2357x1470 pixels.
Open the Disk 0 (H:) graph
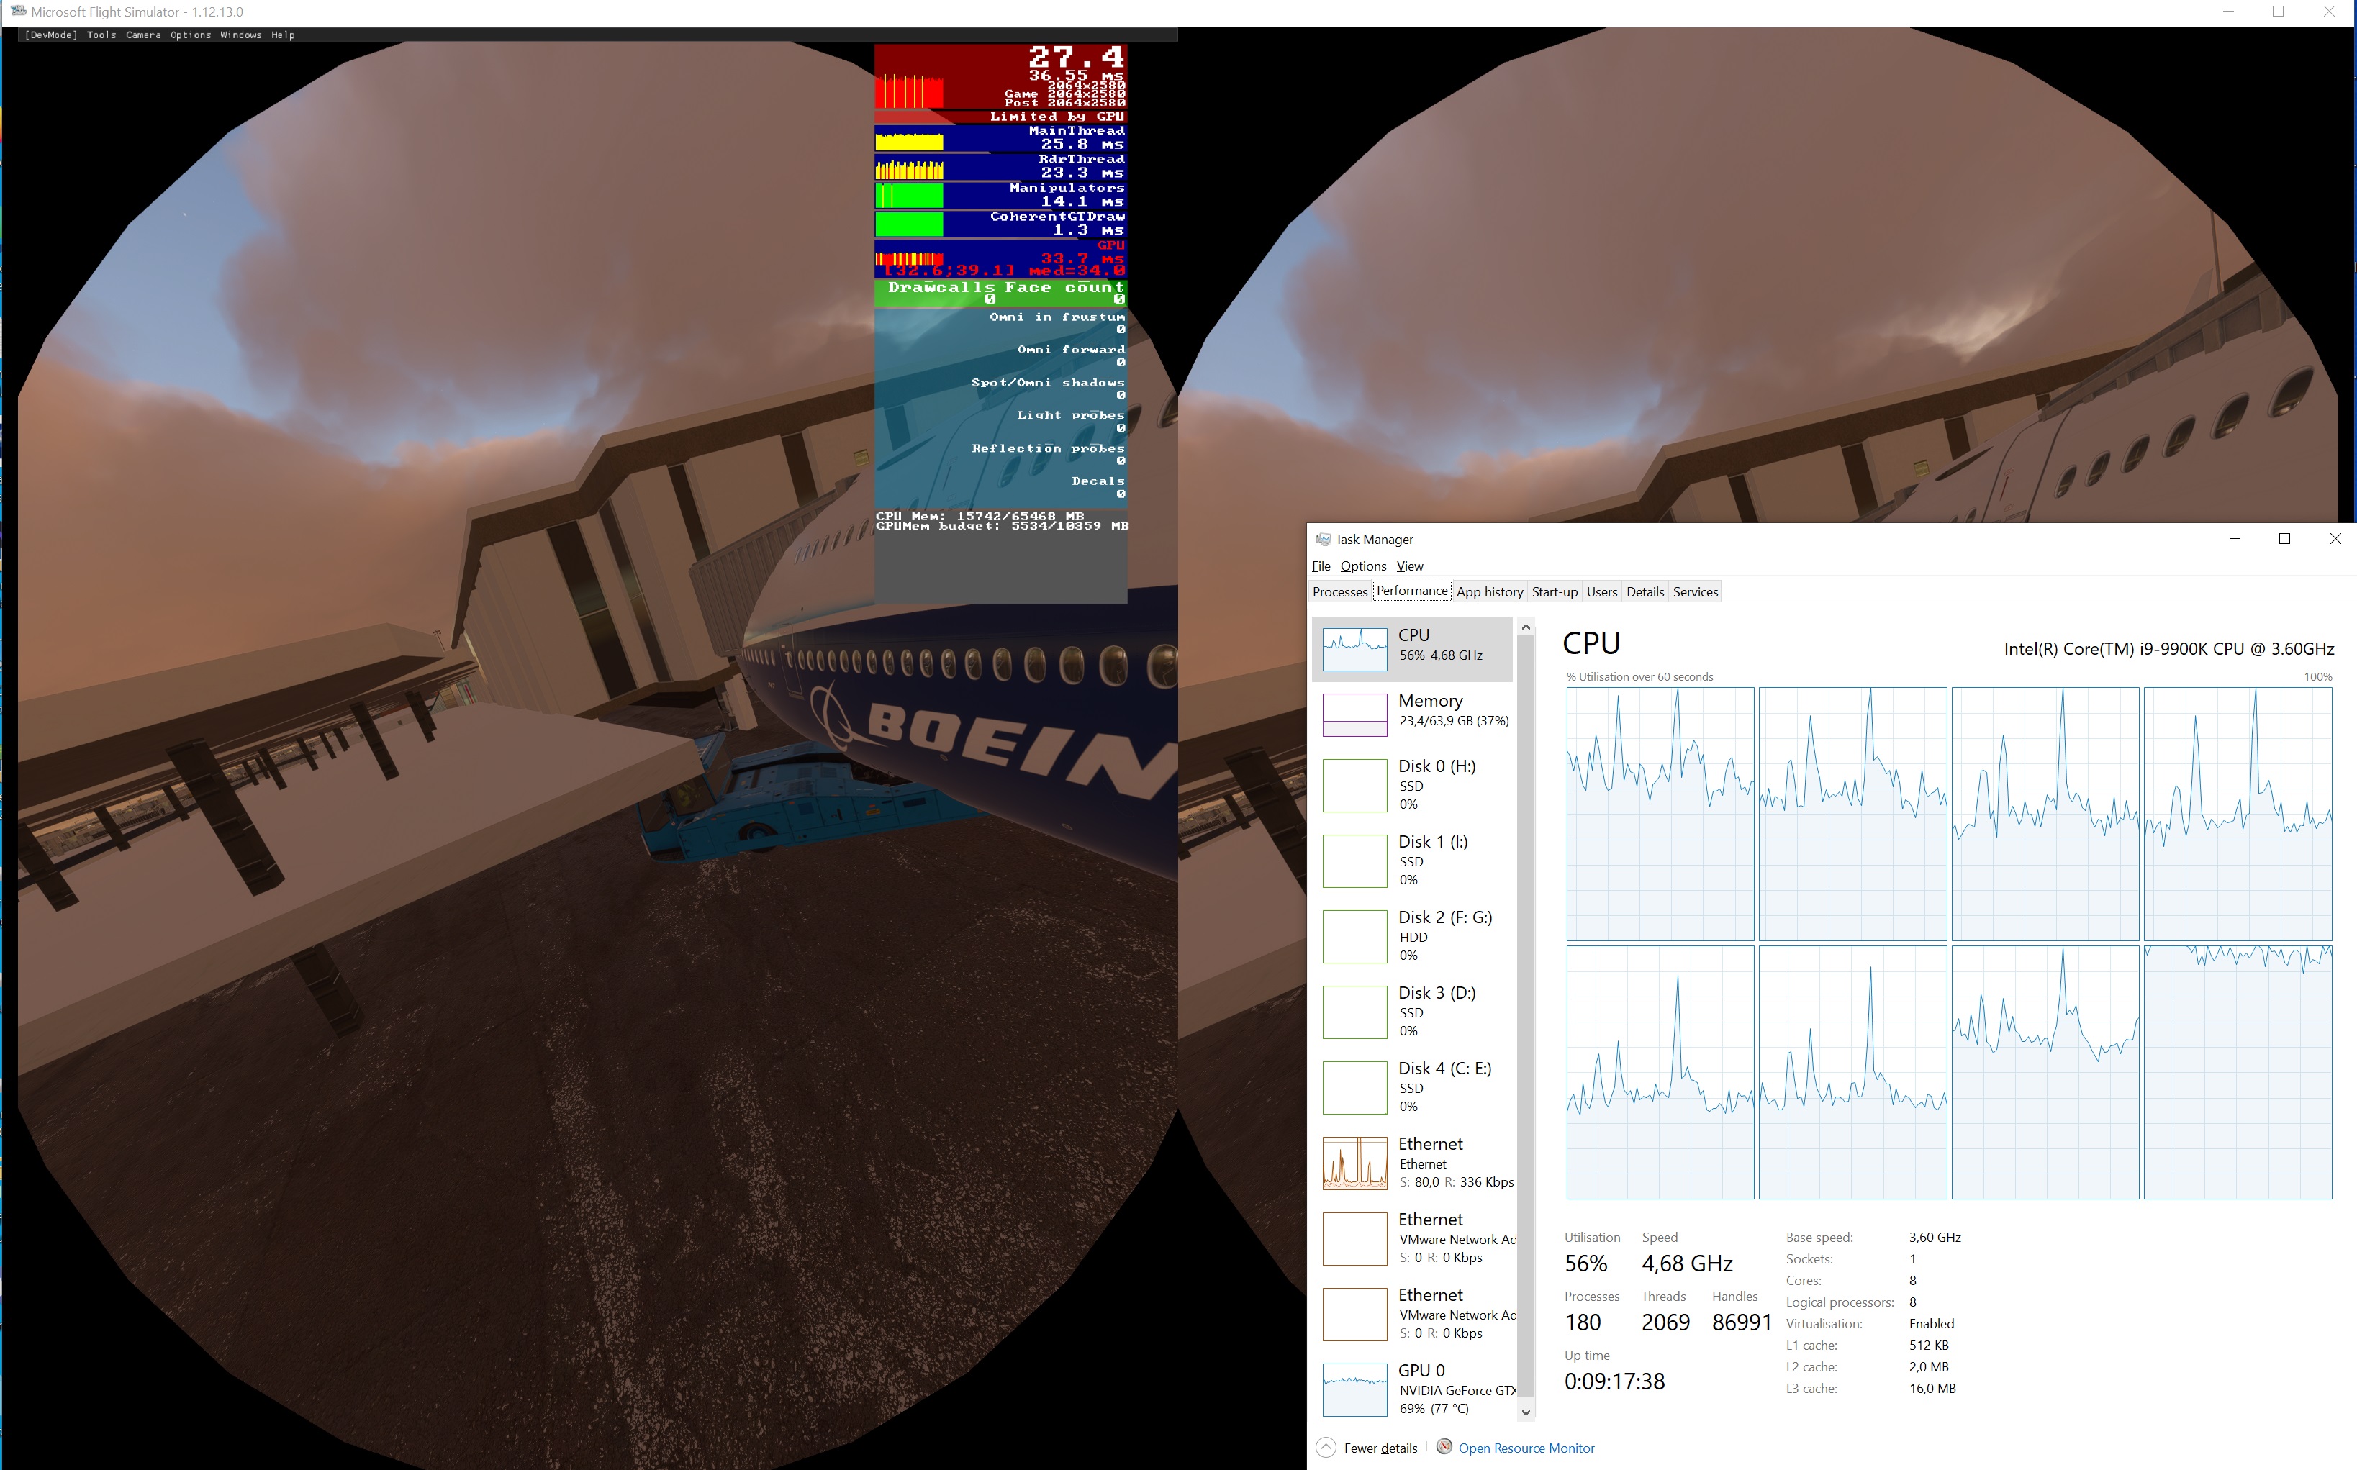(1354, 786)
